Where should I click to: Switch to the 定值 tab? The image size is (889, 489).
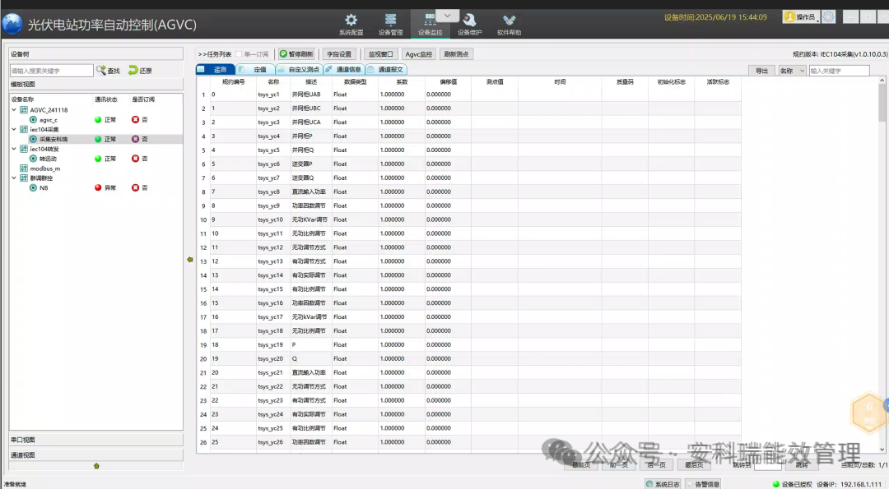pyautogui.click(x=256, y=70)
